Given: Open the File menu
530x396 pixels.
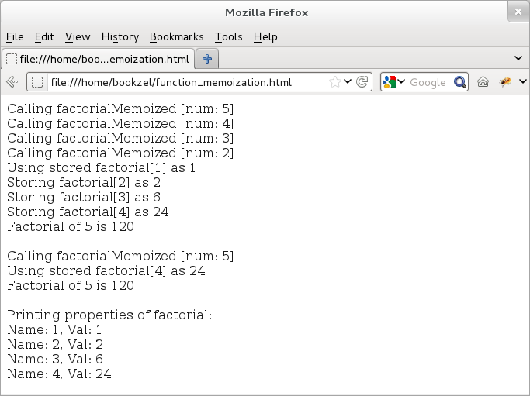Looking at the screenshot, I should pos(15,36).
